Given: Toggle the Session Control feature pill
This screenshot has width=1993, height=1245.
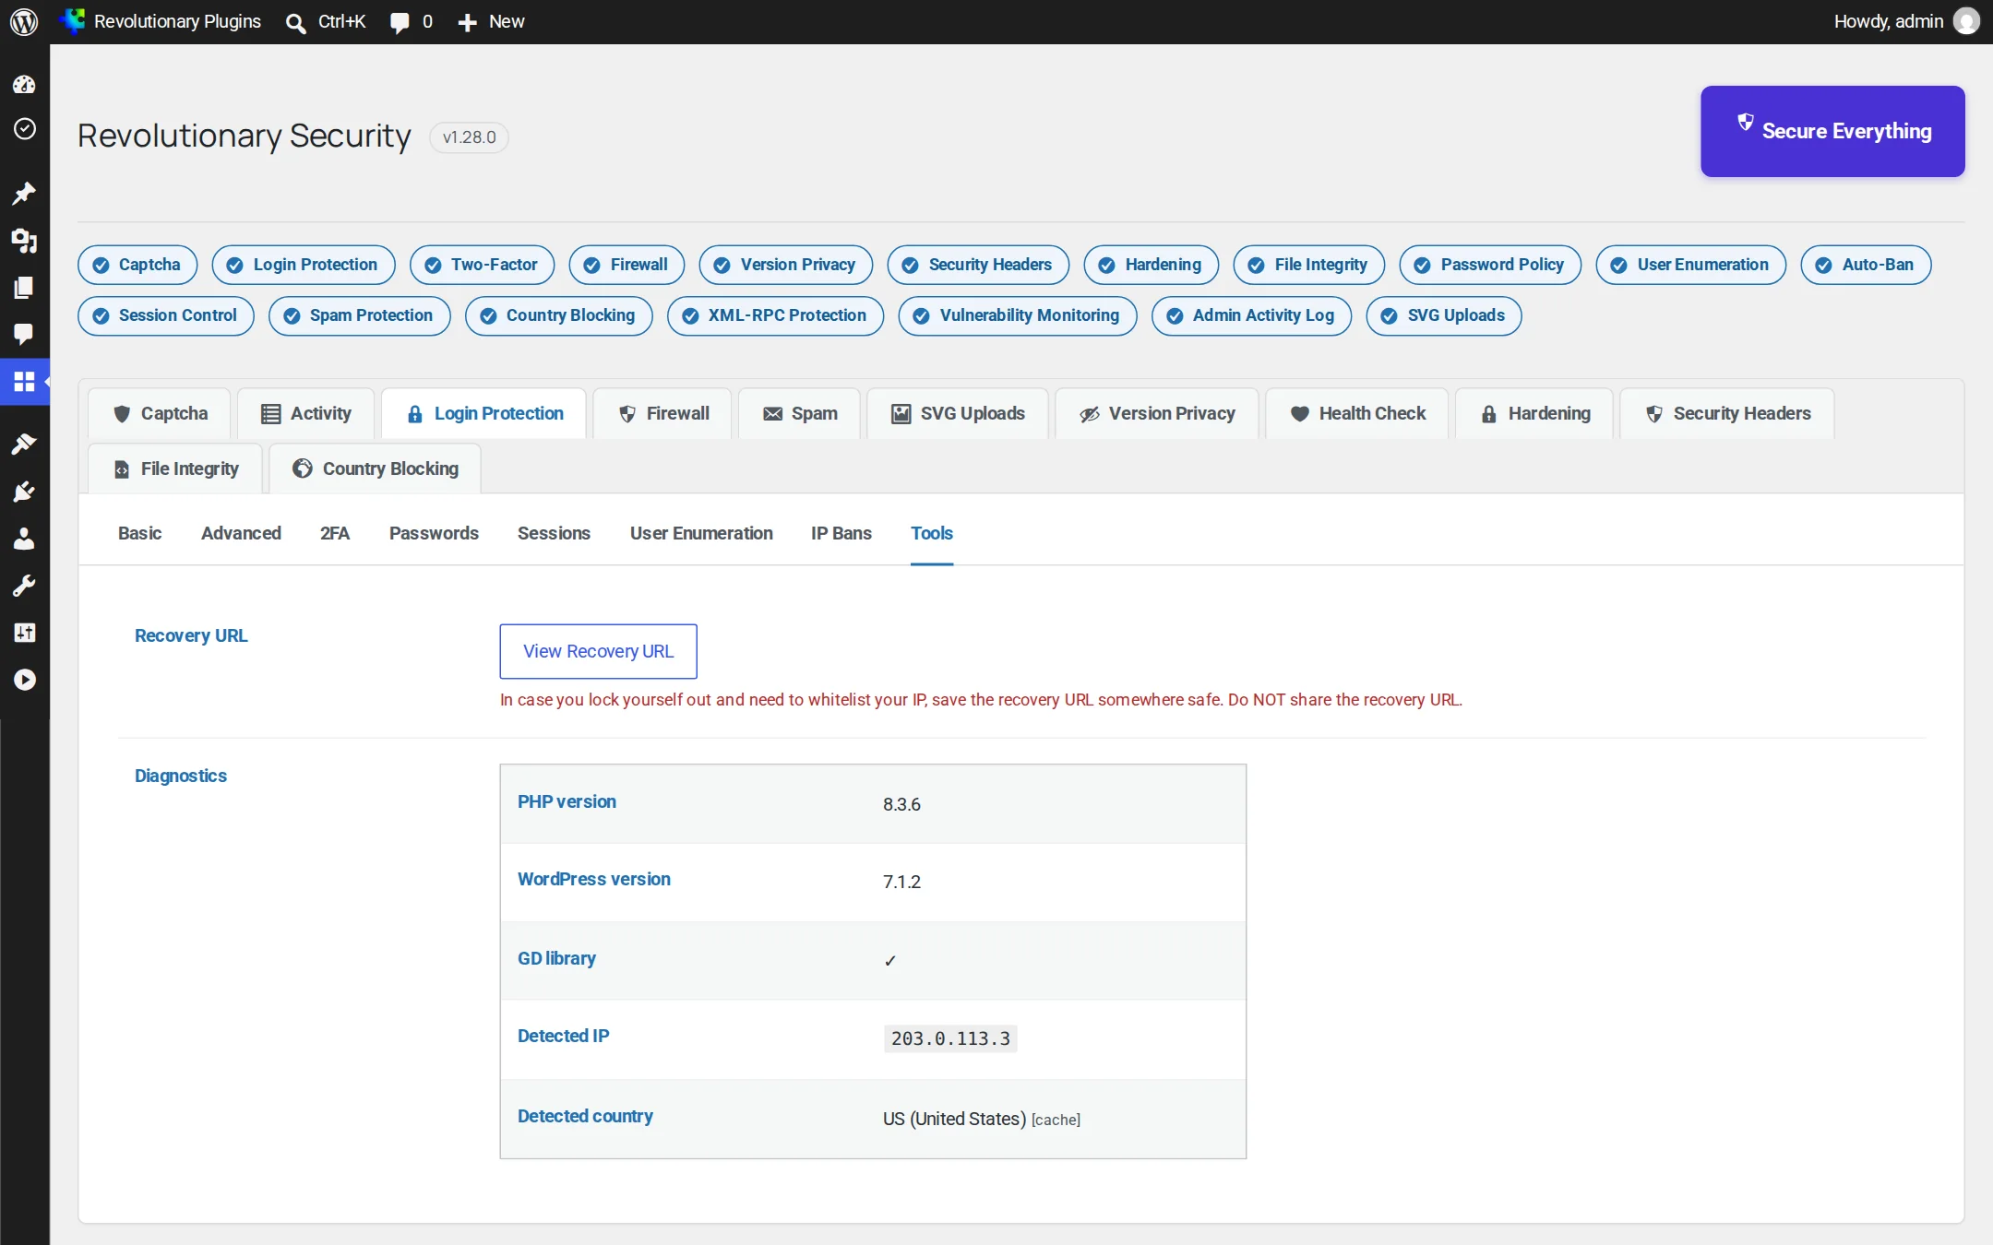Looking at the screenshot, I should click(x=166, y=315).
